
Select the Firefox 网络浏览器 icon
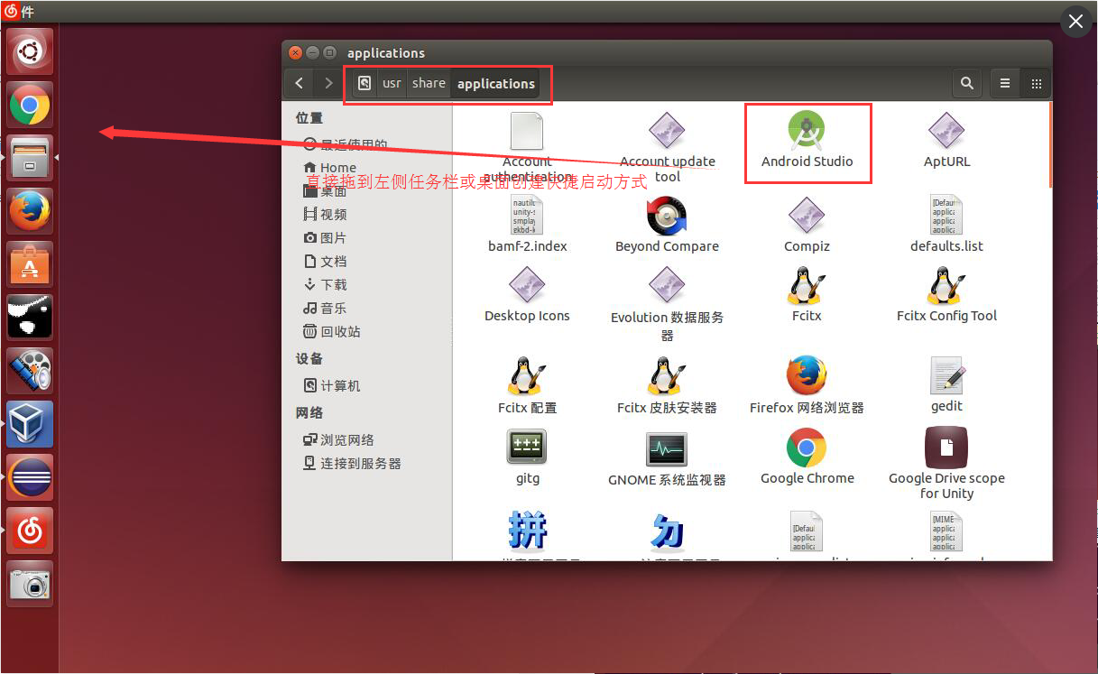click(x=807, y=376)
